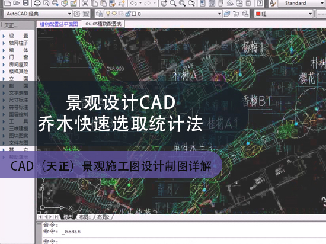This screenshot has height=244, width=326.
Task: Click the red color swatch
Action: pos(258,14)
